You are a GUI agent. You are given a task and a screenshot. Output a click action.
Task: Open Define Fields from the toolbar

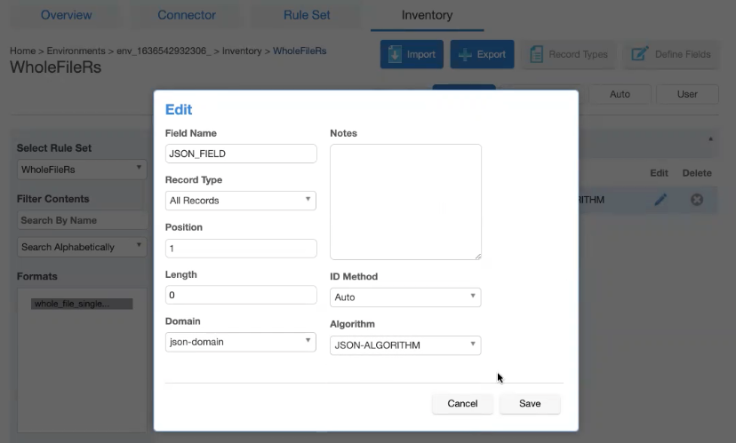[672, 54]
